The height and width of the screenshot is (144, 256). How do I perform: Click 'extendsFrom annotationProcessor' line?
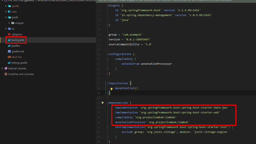147,64
